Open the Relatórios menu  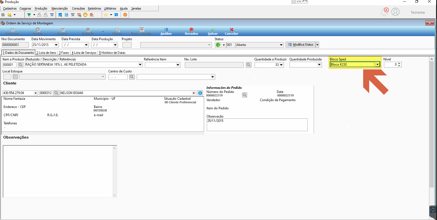tap(94, 8)
